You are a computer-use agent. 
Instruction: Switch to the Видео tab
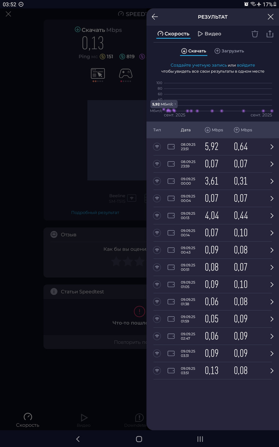[x=209, y=34]
